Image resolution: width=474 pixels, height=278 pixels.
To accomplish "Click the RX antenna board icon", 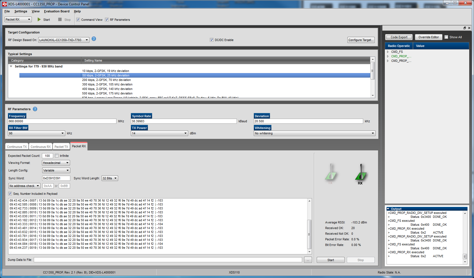I will (x=360, y=173).
